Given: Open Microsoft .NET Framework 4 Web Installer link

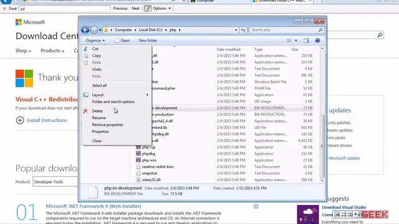Looking at the screenshot, I should coord(93,206).
